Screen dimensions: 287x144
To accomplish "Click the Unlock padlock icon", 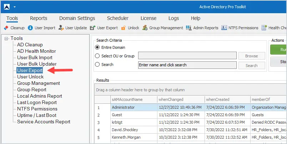I will pyautogui.click(x=124, y=28).
